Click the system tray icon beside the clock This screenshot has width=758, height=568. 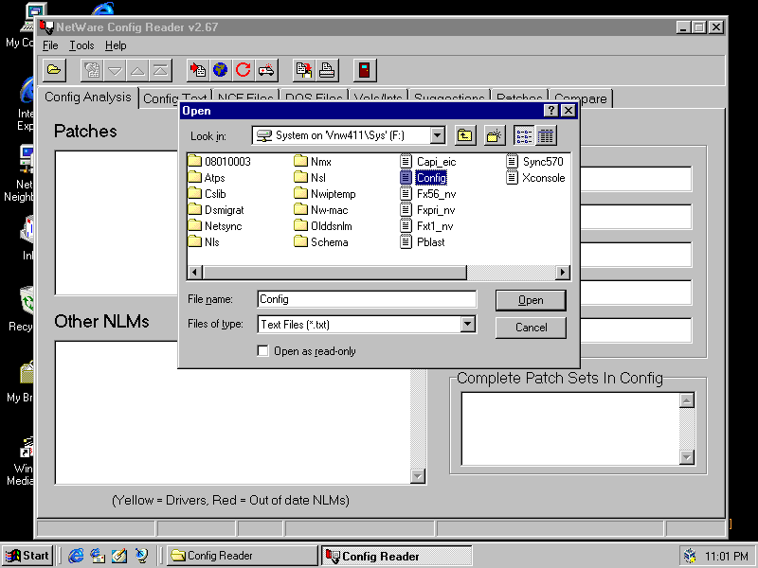point(691,556)
